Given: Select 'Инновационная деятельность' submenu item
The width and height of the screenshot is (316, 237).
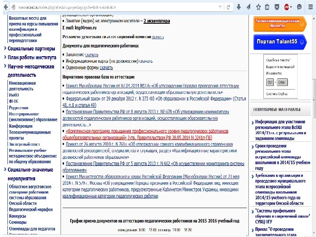Looking at the screenshot, I should pyautogui.click(x=22, y=86).
